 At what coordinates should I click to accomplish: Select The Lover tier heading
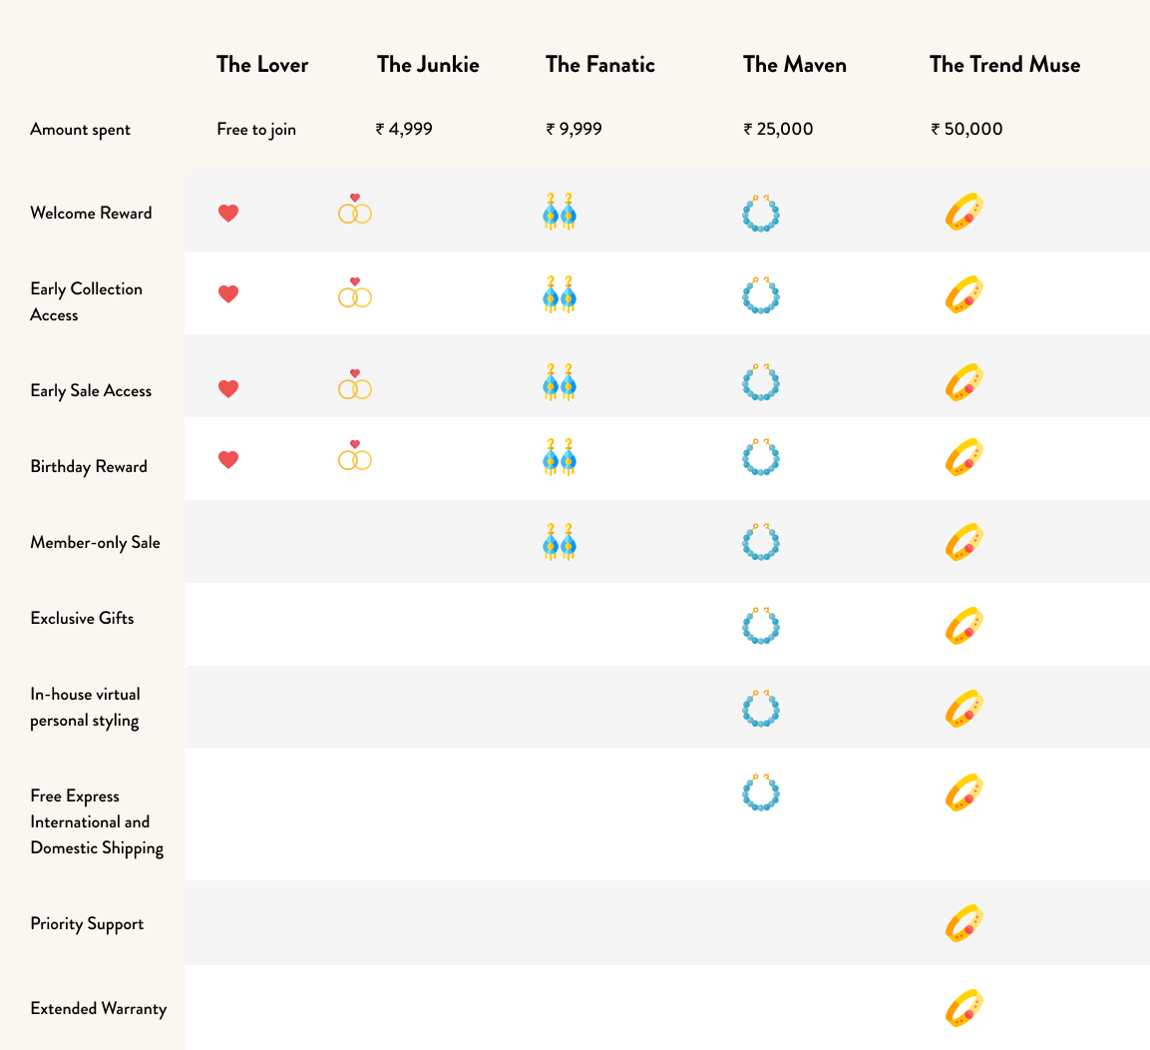tap(262, 65)
